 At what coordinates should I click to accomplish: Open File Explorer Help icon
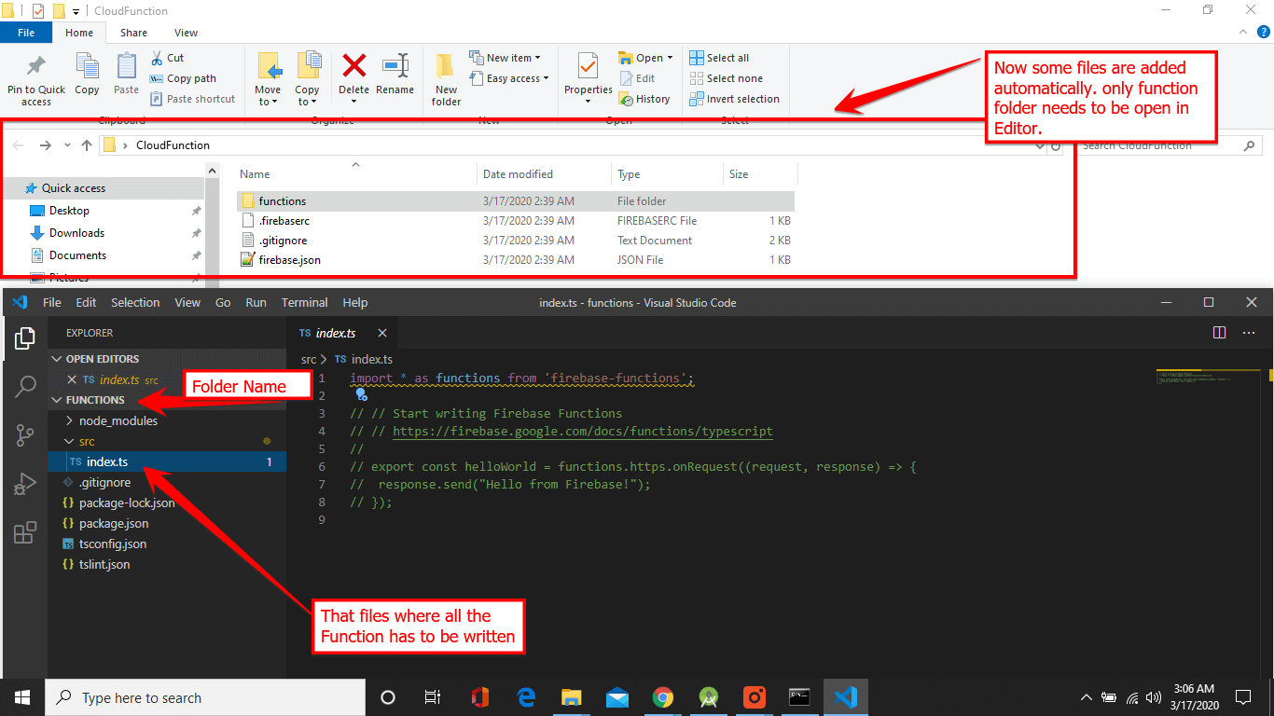pyautogui.click(x=1264, y=32)
